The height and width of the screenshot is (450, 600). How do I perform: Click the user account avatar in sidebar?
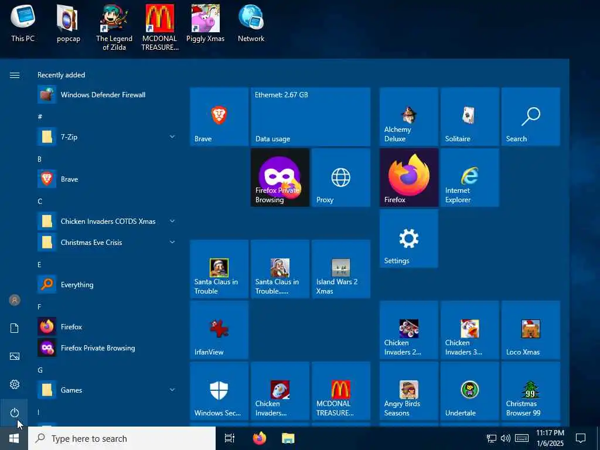coord(14,300)
